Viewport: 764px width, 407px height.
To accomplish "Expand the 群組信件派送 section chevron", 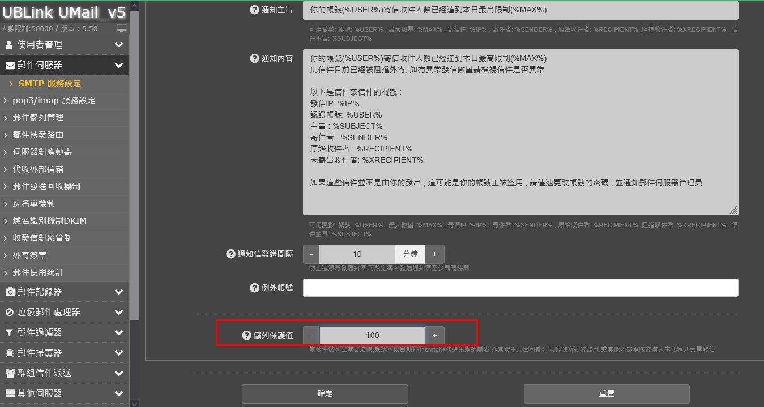I will point(118,373).
